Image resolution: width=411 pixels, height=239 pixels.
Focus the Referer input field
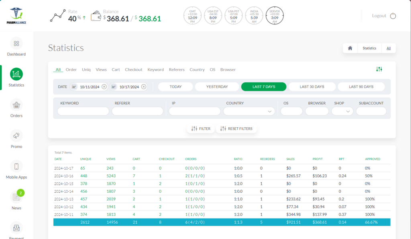pos(138,111)
